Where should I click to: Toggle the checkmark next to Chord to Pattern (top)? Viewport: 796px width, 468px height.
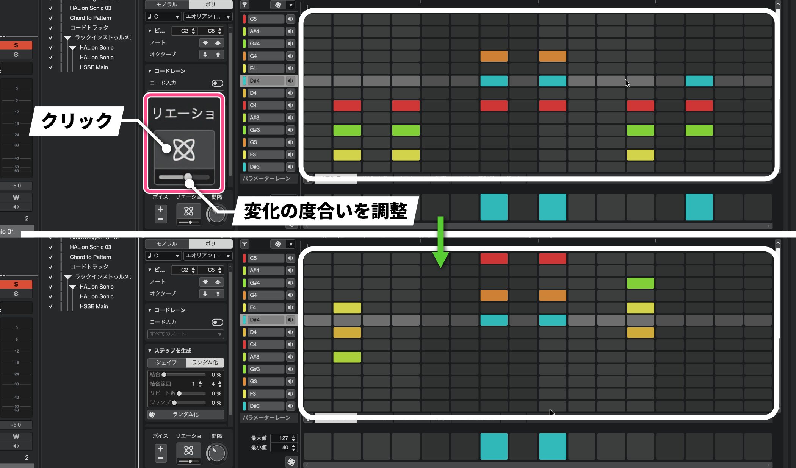click(x=51, y=18)
